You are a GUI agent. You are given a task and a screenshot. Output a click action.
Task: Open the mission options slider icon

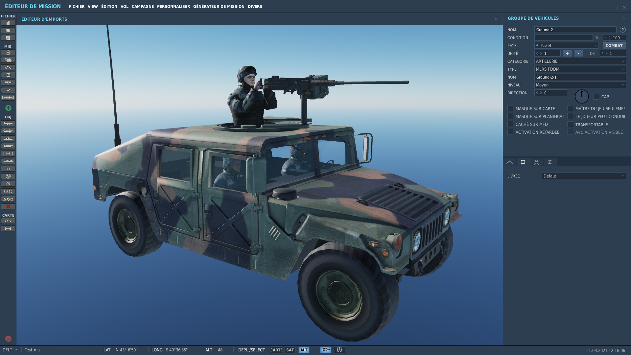coord(8,83)
